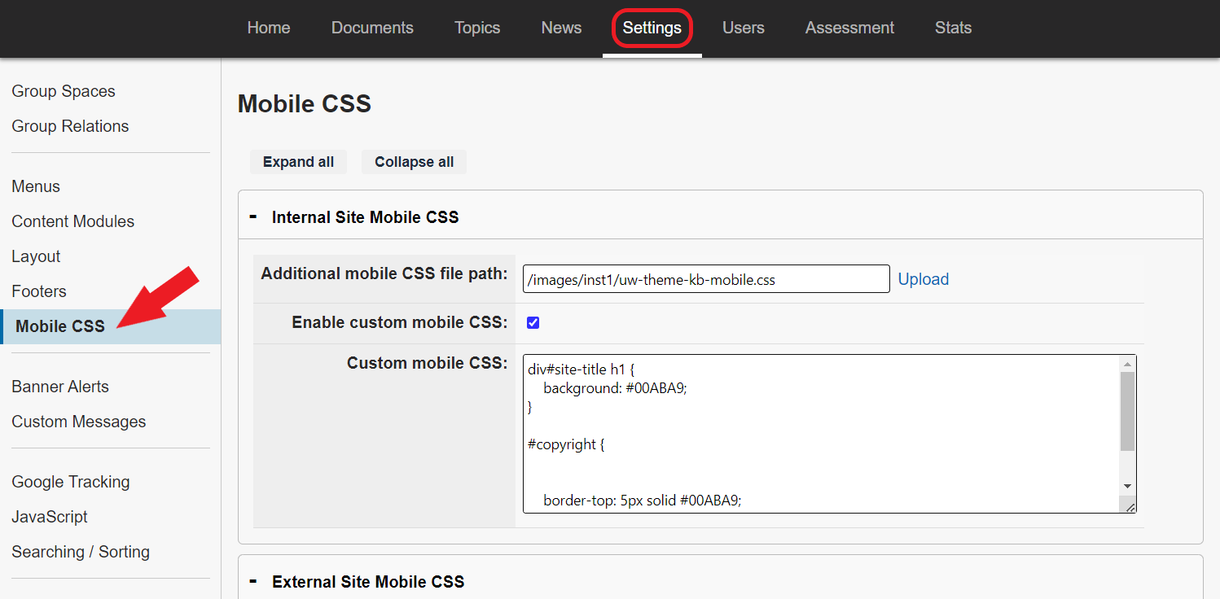Click the 'Custom mobile CSS:' label
The image size is (1220, 599).
pyautogui.click(x=428, y=363)
